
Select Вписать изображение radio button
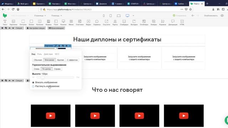pyautogui.click(x=33, y=82)
